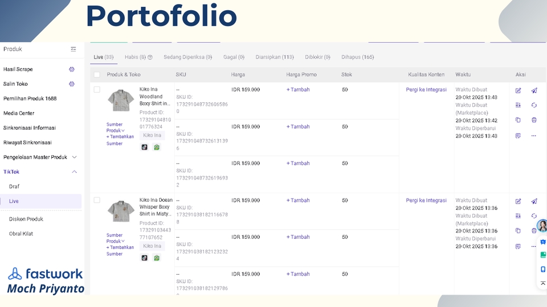Publish Woodland Boxy Shirt with paper-plane icon
547x307 pixels.
(x=534, y=90)
